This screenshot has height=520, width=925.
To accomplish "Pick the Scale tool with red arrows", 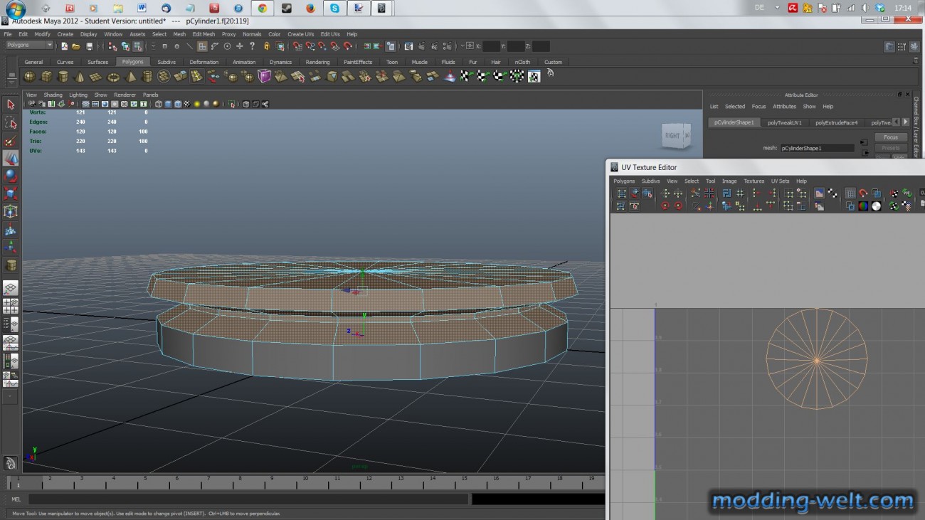I will pos(11,193).
